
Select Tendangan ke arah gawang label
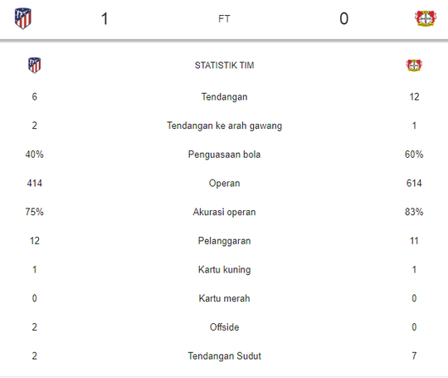tap(224, 125)
